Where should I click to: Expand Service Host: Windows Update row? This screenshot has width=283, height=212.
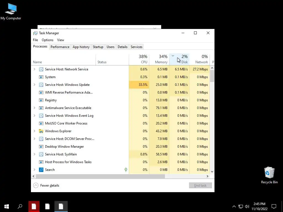pyautogui.click(x=35, y=85)
